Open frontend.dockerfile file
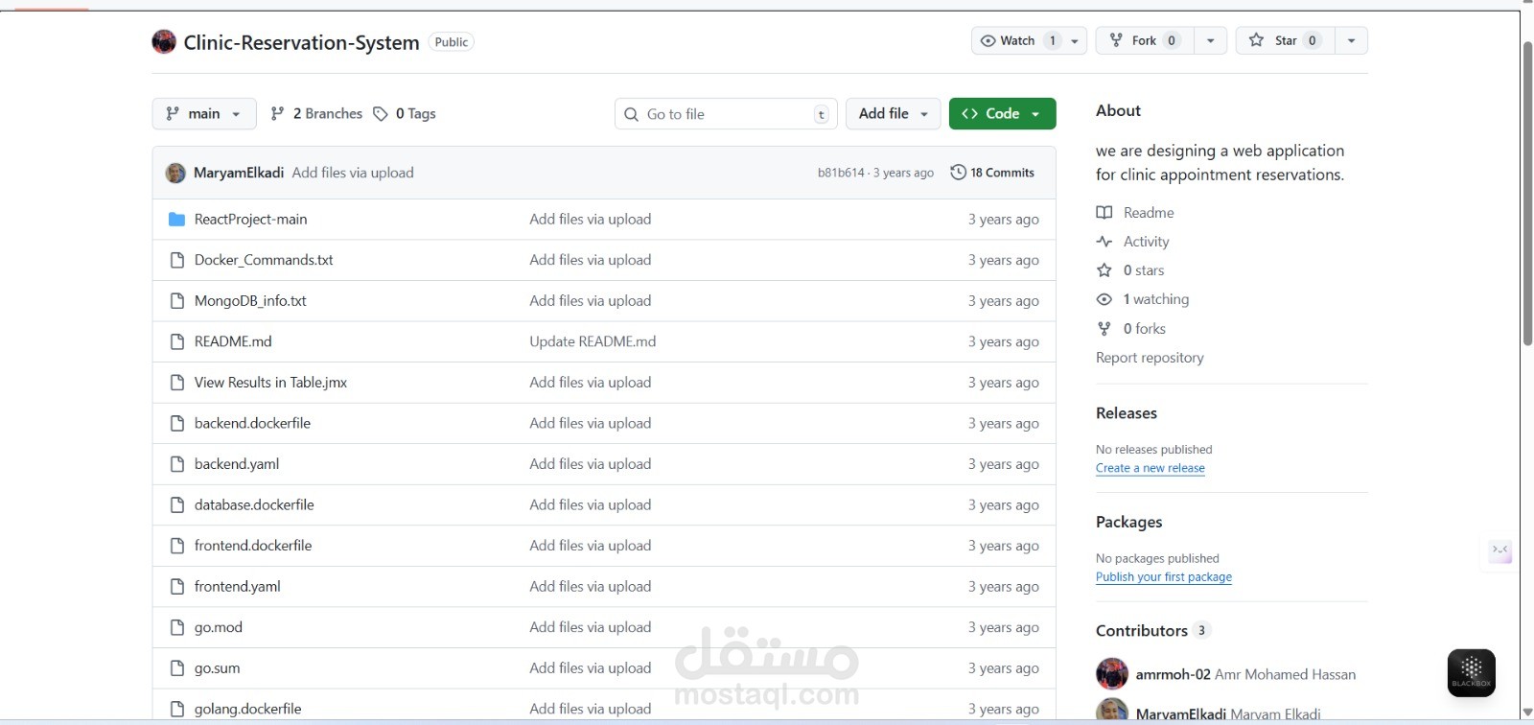Viewport: 1534px width, 725px height. click(253, 546)
